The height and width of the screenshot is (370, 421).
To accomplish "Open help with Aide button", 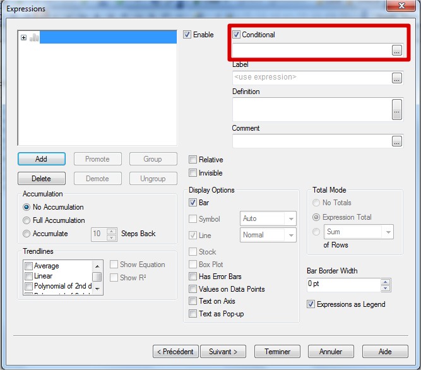I will coord(385,351).
